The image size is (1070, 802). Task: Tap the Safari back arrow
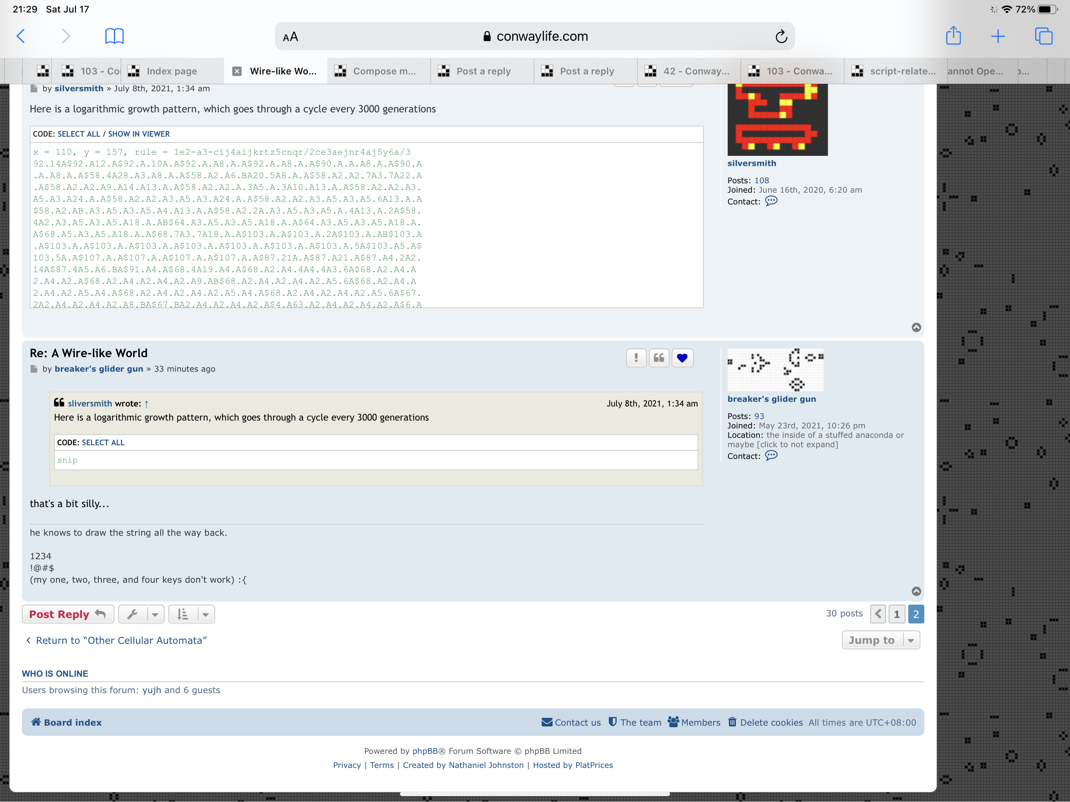click(x=21, y=36)
